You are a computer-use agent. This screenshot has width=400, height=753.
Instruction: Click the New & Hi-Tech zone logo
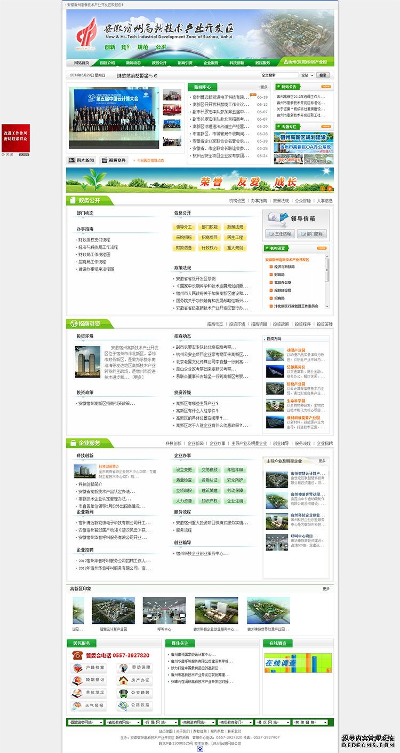pos(86,33)
